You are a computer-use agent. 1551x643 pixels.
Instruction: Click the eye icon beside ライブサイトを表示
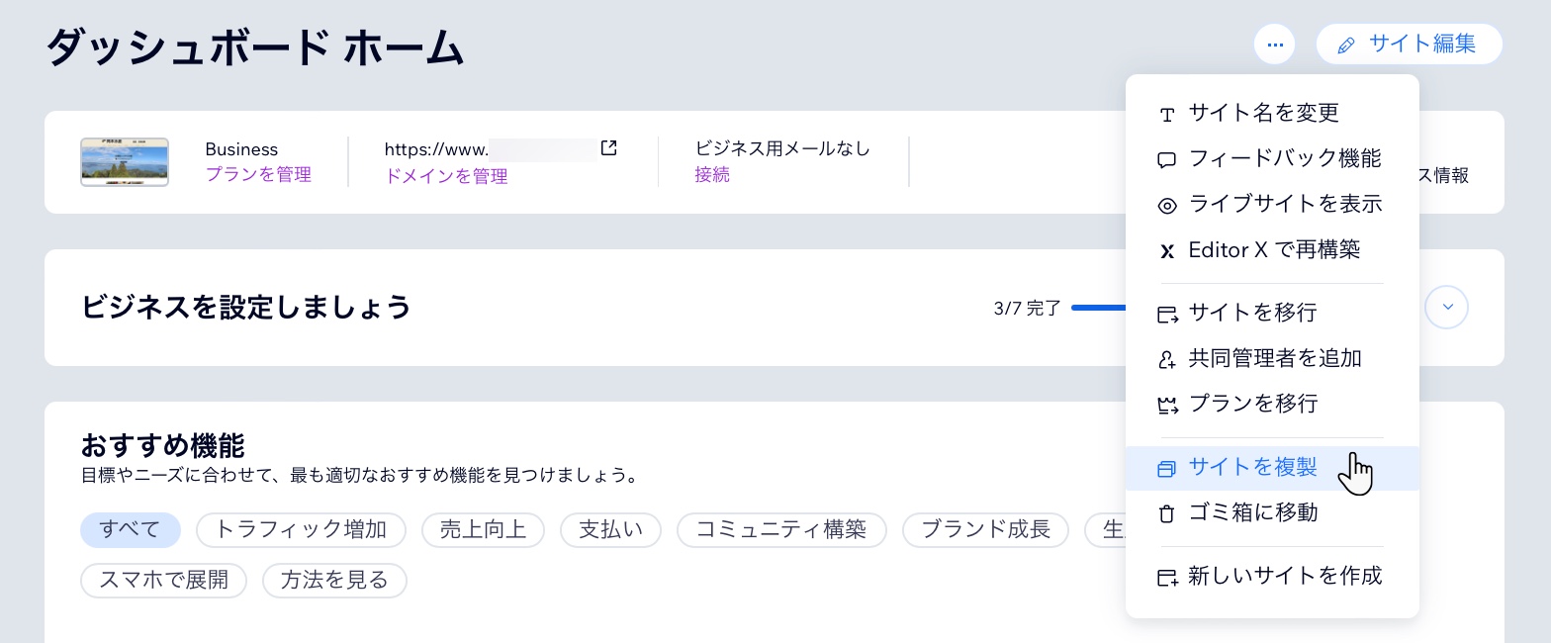coord(1167,205)
